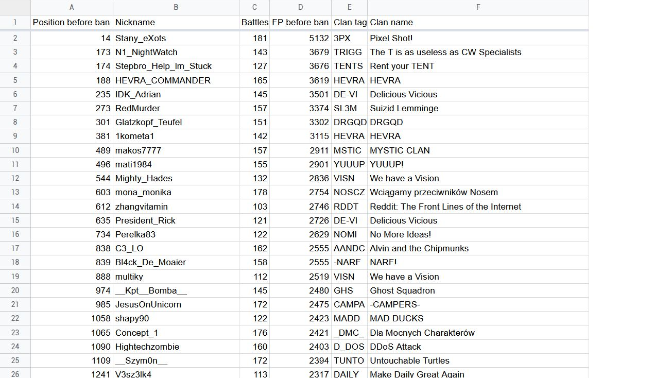Select the cell __Szym0n__
Viewport: 672px width, 378px height.
[x=176, y=360]
